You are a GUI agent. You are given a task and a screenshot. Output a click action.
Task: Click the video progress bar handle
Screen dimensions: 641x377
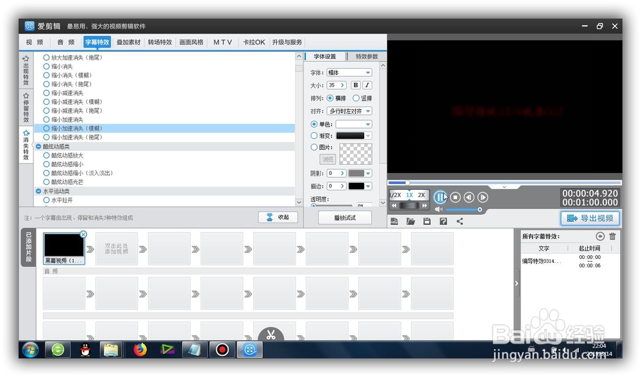pos(407,183)
